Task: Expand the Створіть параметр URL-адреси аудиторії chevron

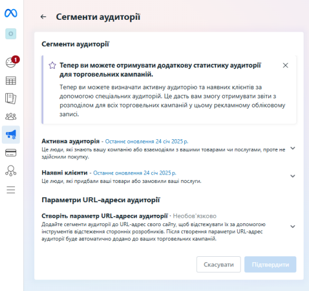Action: [x=293, y=227]
